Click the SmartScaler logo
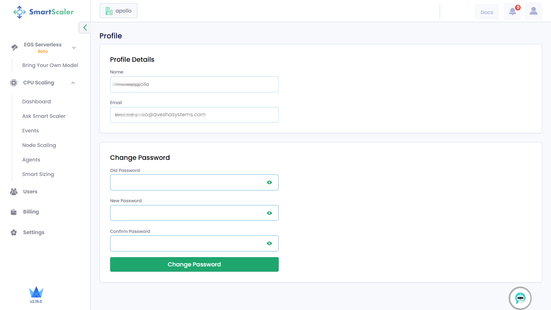 coord(44,12)
